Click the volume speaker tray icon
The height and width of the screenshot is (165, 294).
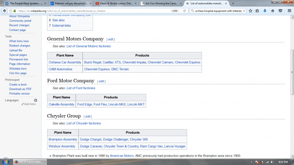point(272,162)
